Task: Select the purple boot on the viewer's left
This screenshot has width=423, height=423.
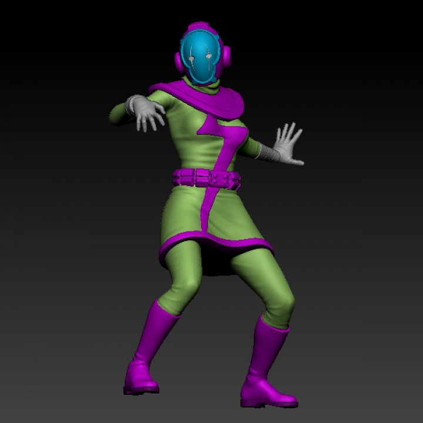Action: coord(146,352)
